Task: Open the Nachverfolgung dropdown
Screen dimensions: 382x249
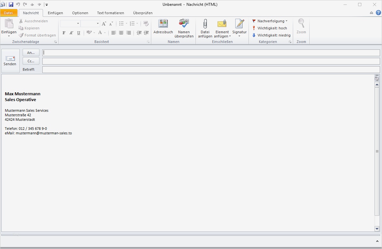Action: pos(270,21)
